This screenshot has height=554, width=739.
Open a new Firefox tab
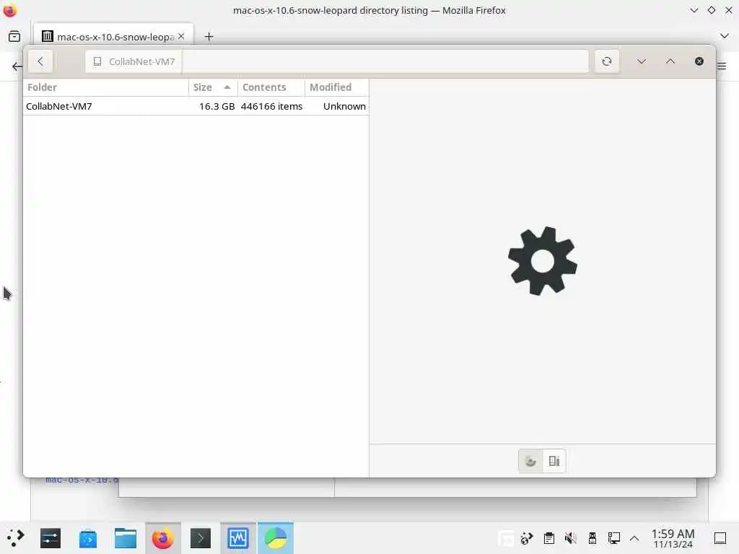coord(209,36)
